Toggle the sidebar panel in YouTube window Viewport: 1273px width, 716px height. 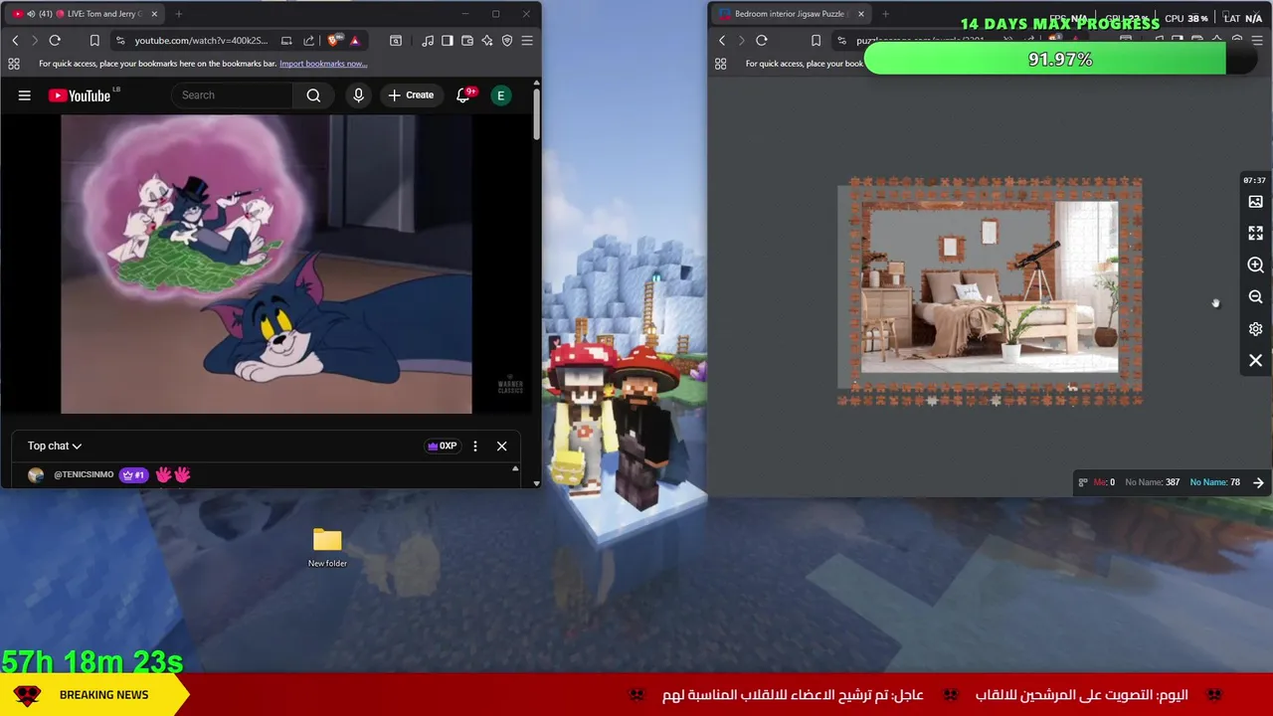(x=448, y=41)
